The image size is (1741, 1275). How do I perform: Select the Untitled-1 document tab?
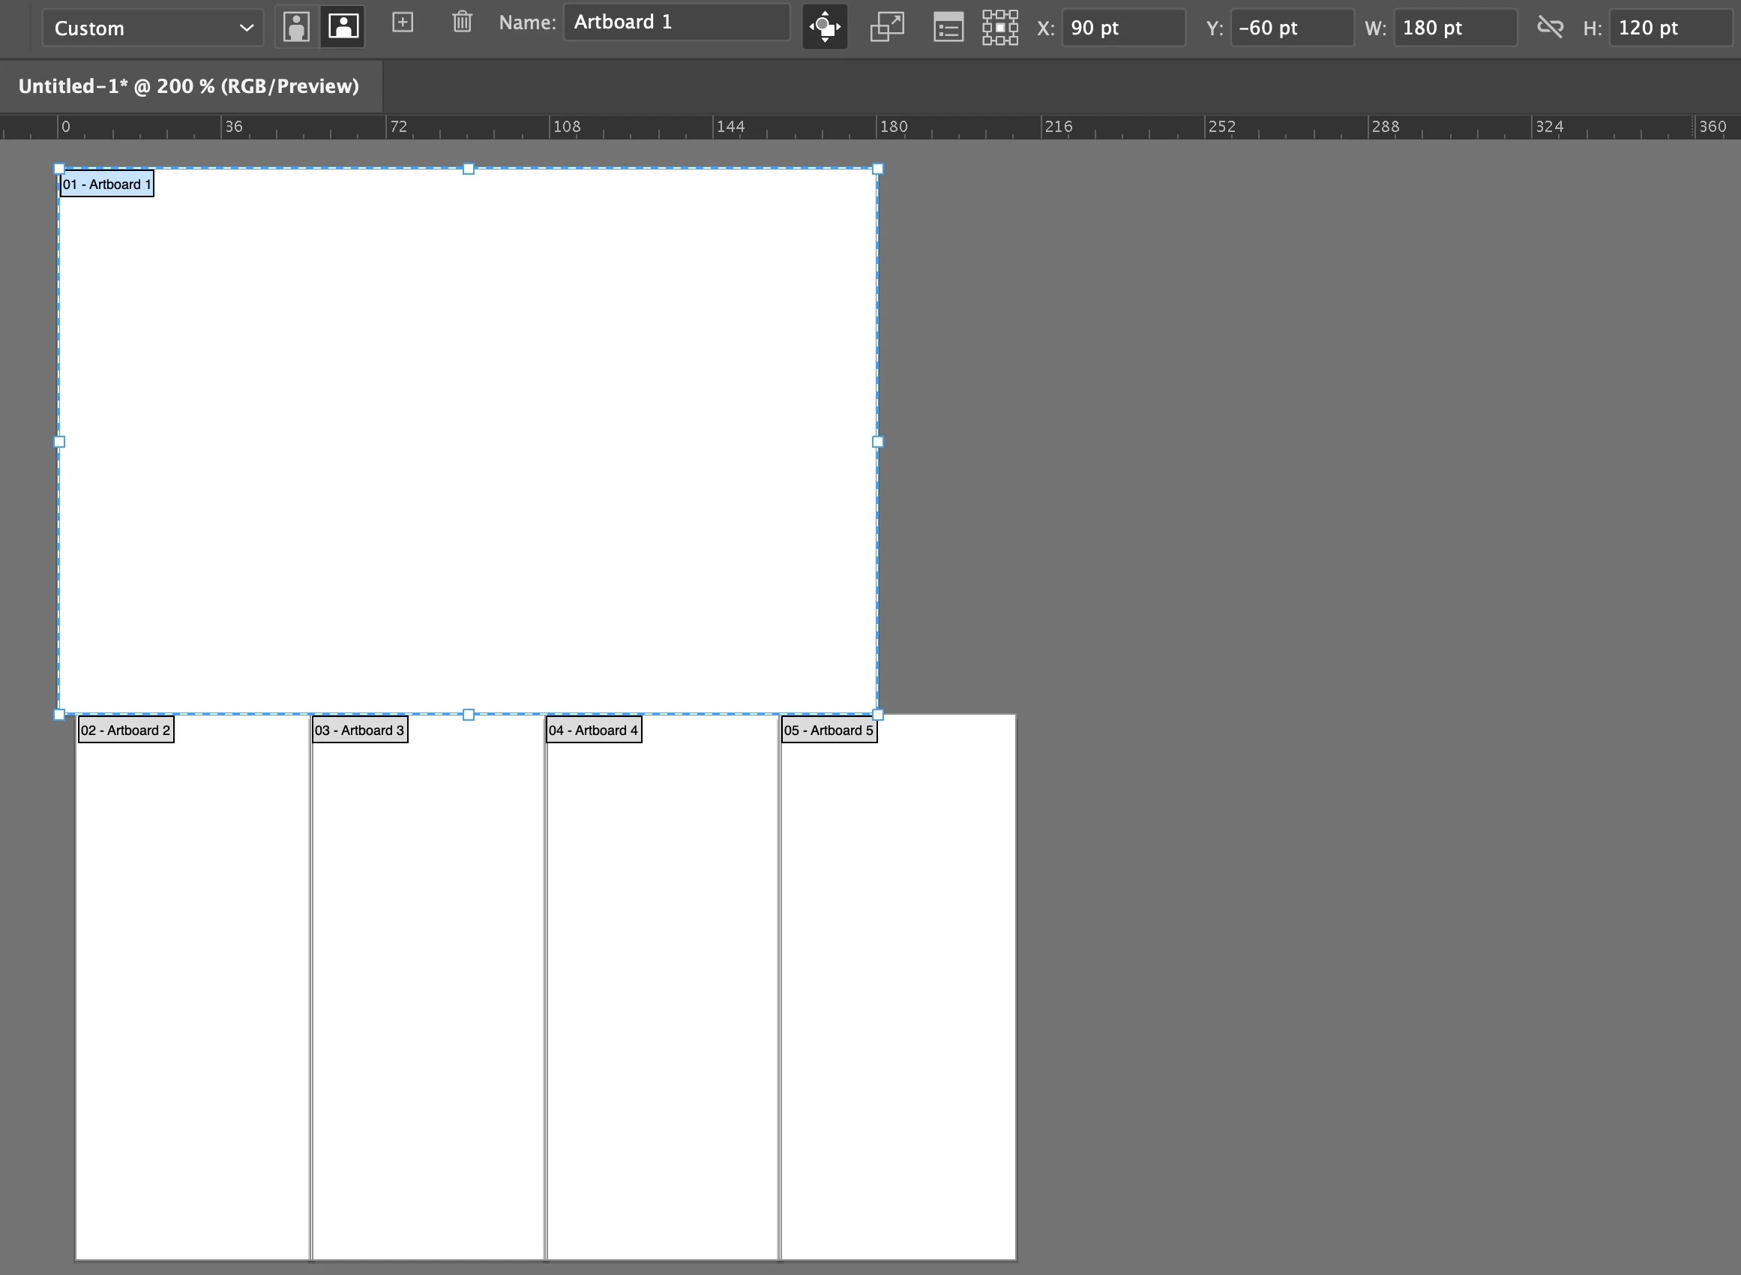189,86
